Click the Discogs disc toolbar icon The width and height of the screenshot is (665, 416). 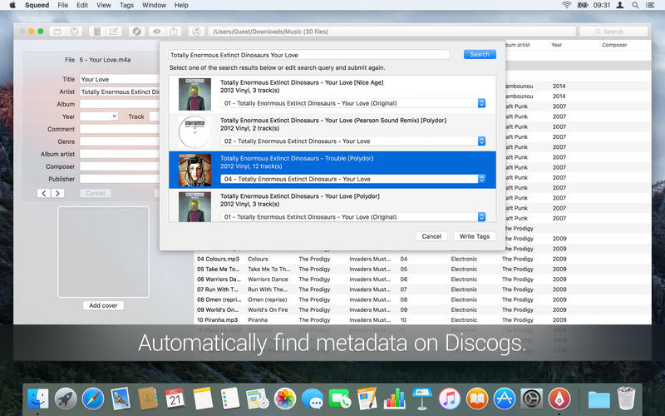coord(136,32)
